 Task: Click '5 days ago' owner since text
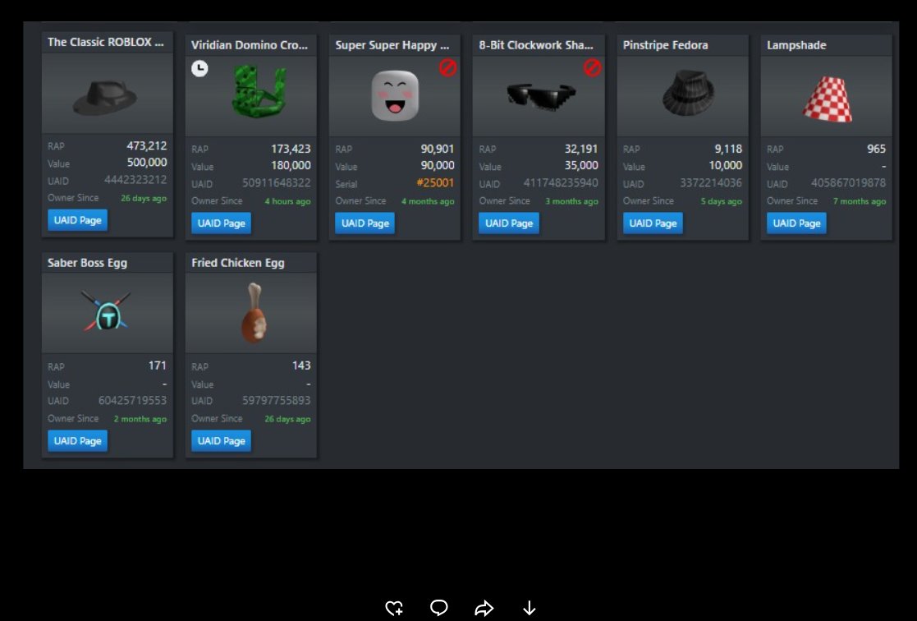pos(721,201)
